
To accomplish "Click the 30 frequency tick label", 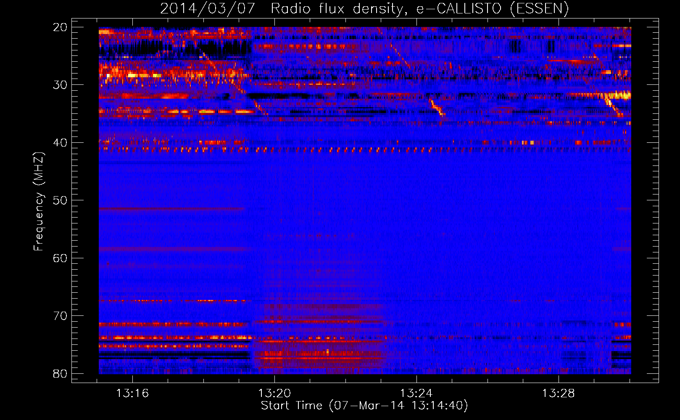I will tap(60, 85).
